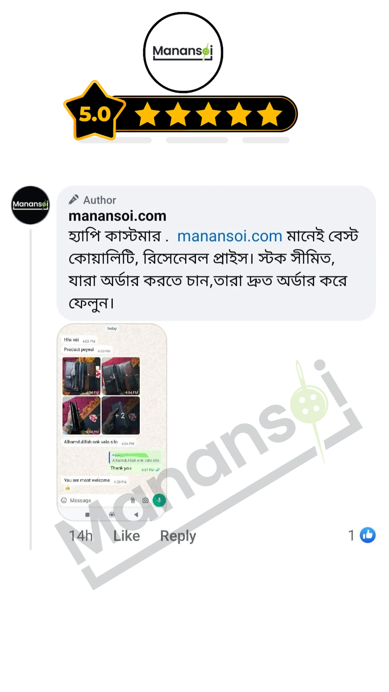Open the +2 more photos thumbnail
This screenshot has width=389, height=692.
tap(121, 416)
